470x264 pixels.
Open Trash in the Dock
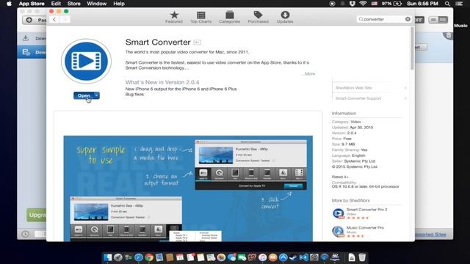click(362, 257)
